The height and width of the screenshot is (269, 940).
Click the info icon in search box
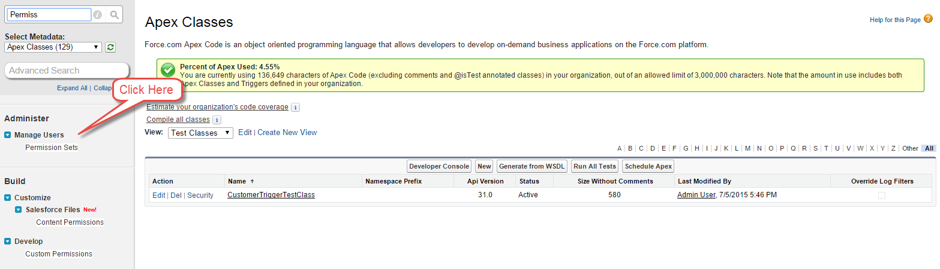(x=98, y=14)
